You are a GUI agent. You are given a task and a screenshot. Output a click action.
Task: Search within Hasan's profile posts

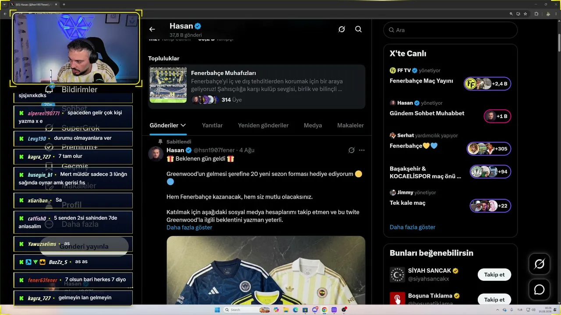(359, 29)
